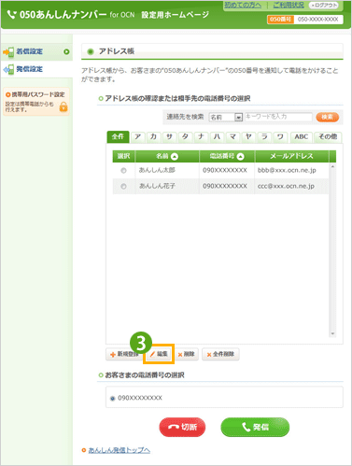
Task: Select the ア tab
Action: pyautogui.click(x=138, y=137)
